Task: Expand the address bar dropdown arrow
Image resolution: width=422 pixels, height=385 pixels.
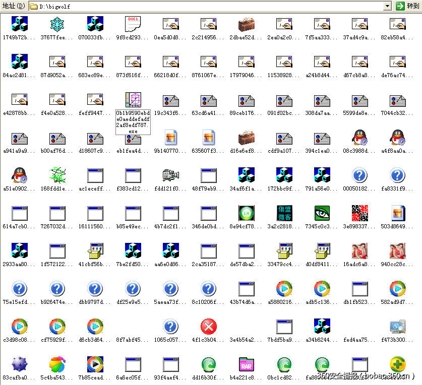Action: click(x=387, y=6)
